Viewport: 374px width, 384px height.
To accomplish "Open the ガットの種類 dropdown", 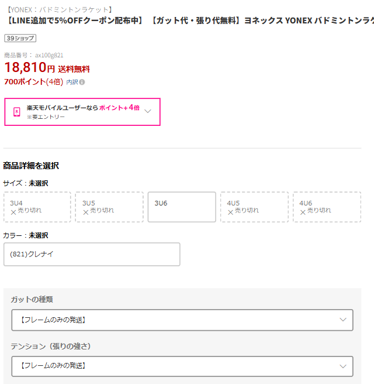I will [x=182, y=320].
